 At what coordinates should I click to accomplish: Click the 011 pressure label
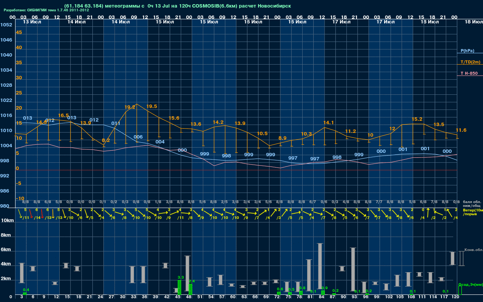pyautogui.click(x=116, y=123)
